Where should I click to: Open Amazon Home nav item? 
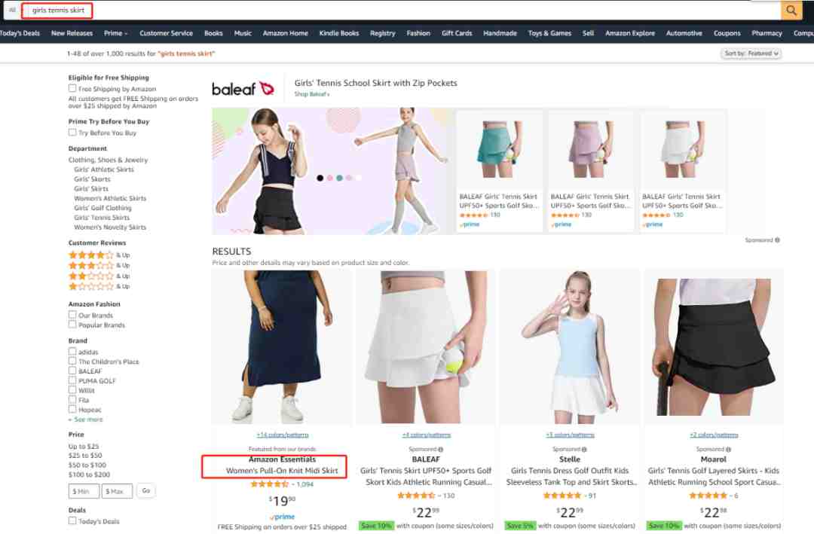(x=285, y=33)
